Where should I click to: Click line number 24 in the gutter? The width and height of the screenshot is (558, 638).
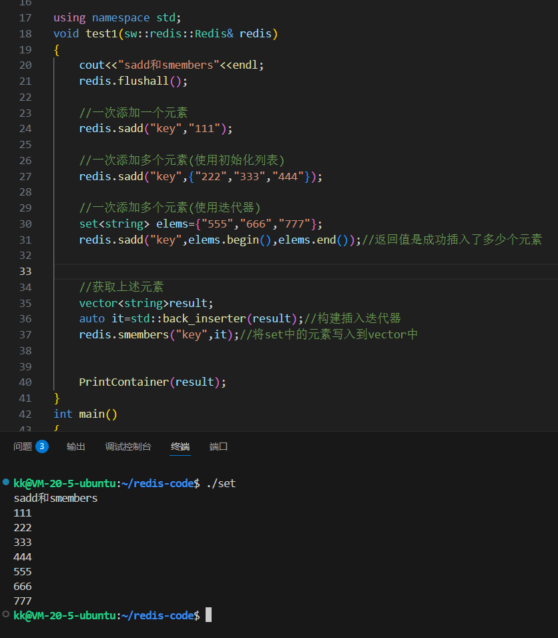(x=25, y=129)
